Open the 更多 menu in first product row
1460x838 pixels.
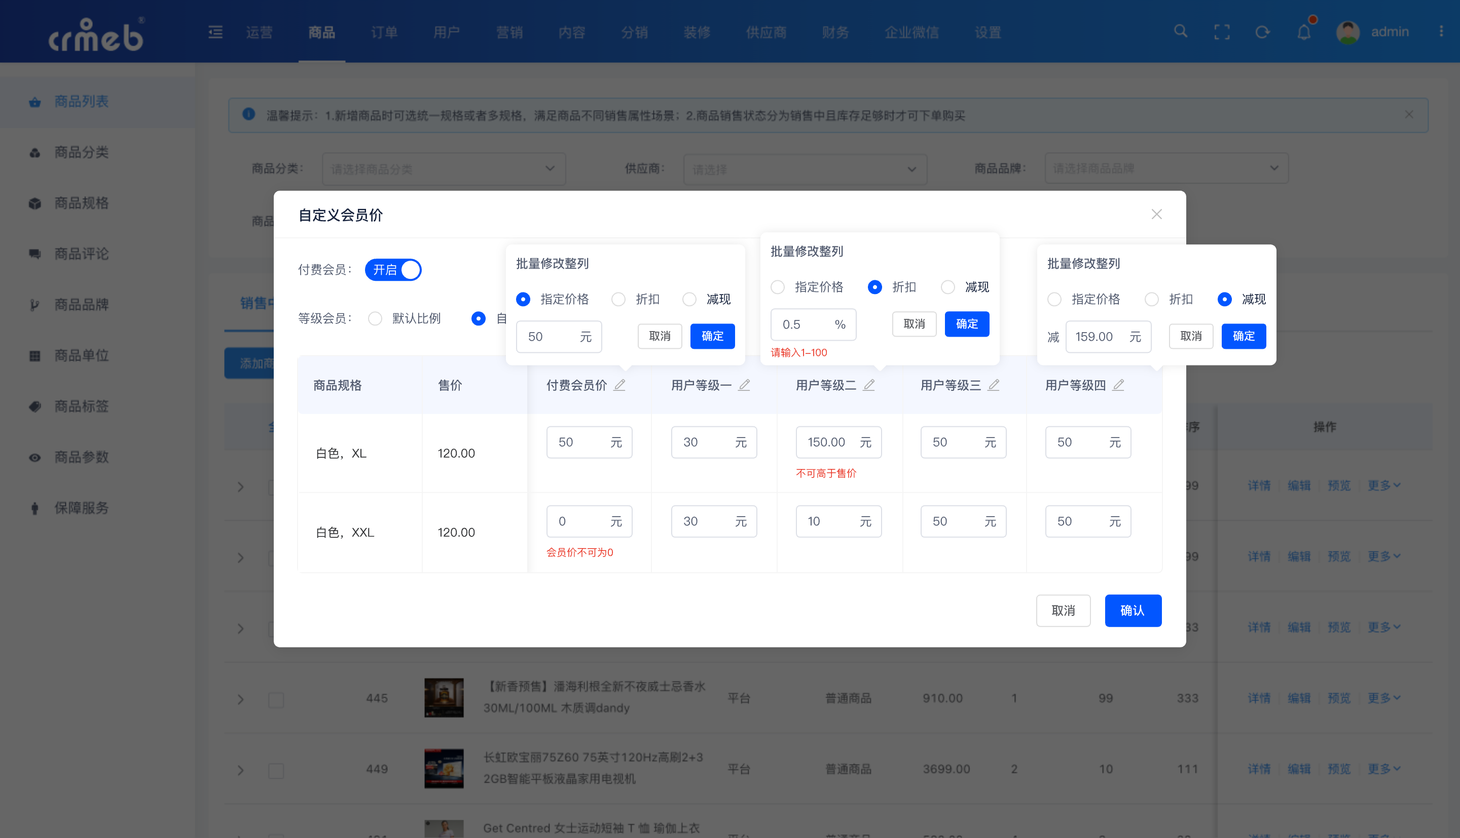pos(1384,485)
